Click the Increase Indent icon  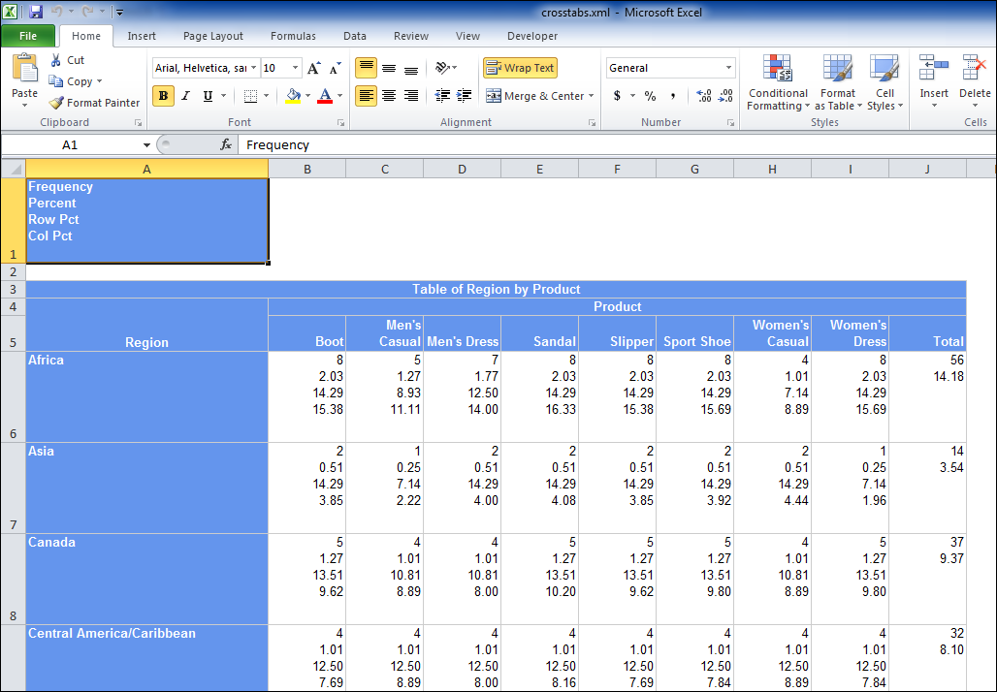click(x=465, y=96)
